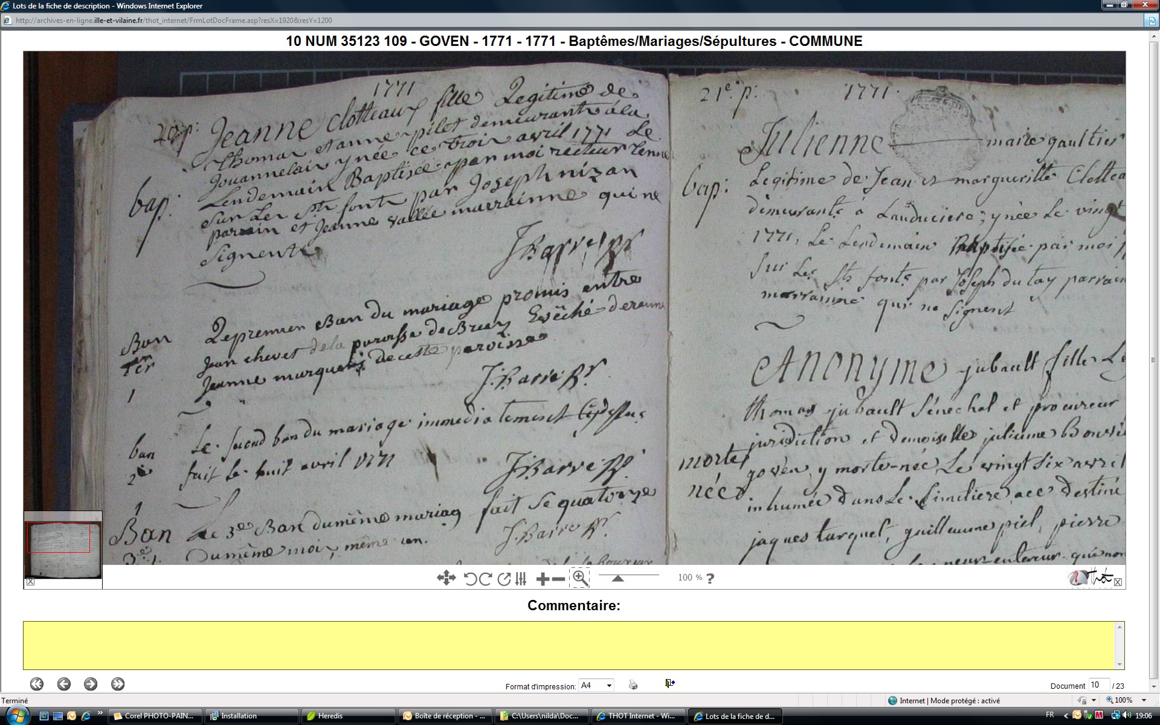Close the thumbnail overview panel
The image size is (1160, 725).
click(30, 582)
